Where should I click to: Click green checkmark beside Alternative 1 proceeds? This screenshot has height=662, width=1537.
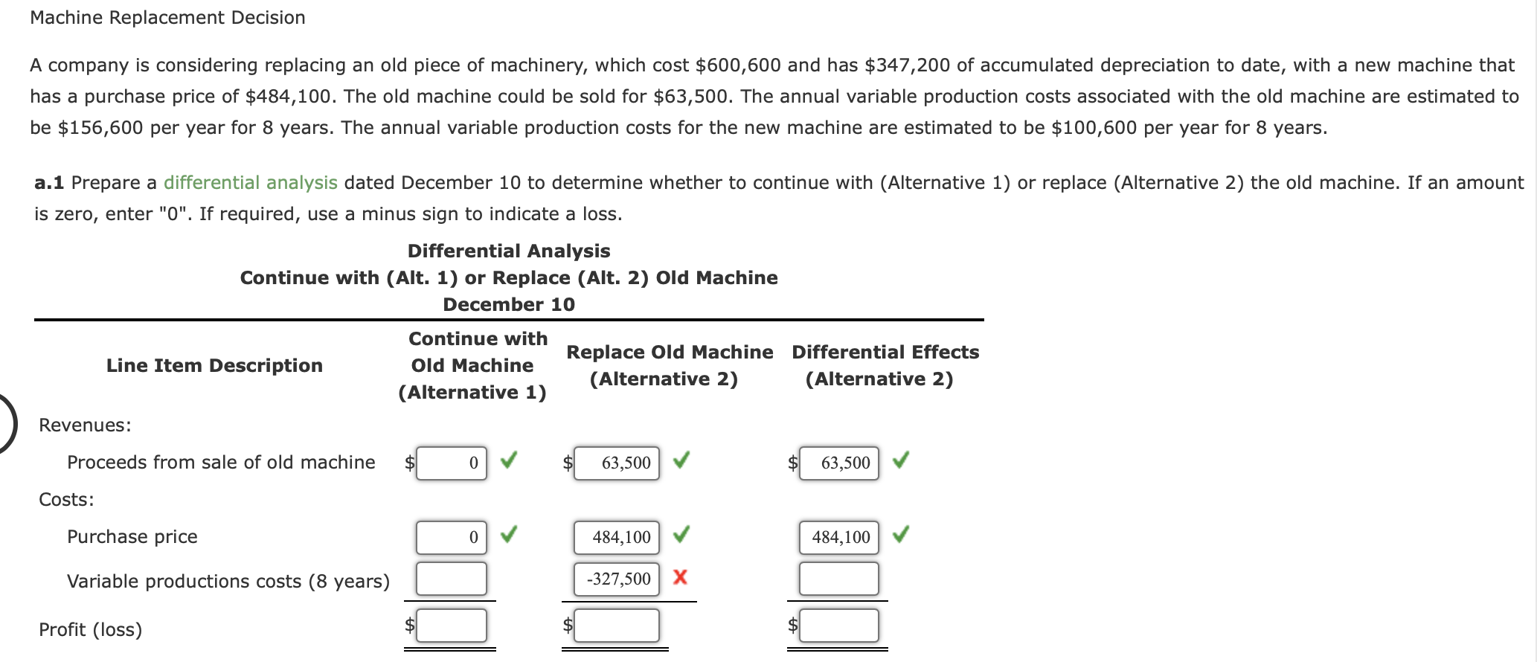(509, 462)
